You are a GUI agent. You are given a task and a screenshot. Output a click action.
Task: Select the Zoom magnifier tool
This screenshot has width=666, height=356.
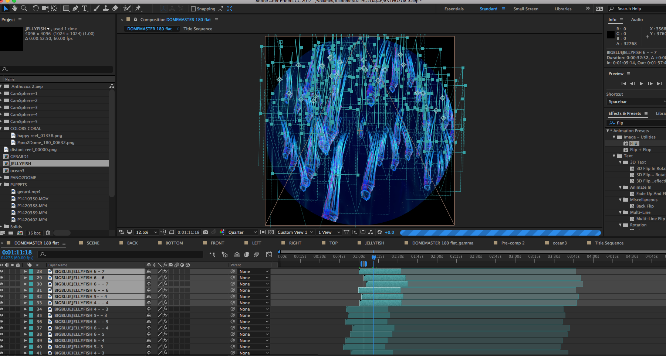click(24, 8)
